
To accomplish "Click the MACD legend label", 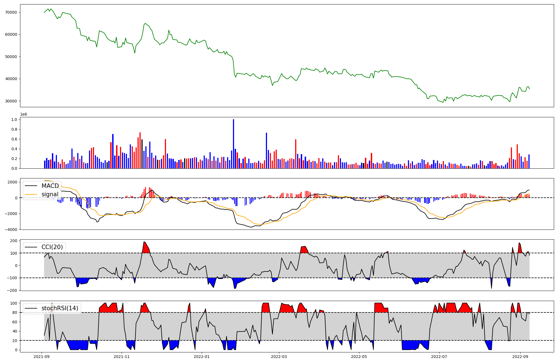I will (50, 186).
